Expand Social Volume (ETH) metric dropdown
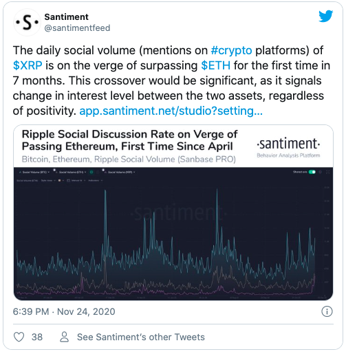Image resolution: width=346 pixels, height=354 pixels. pos(71,172)
